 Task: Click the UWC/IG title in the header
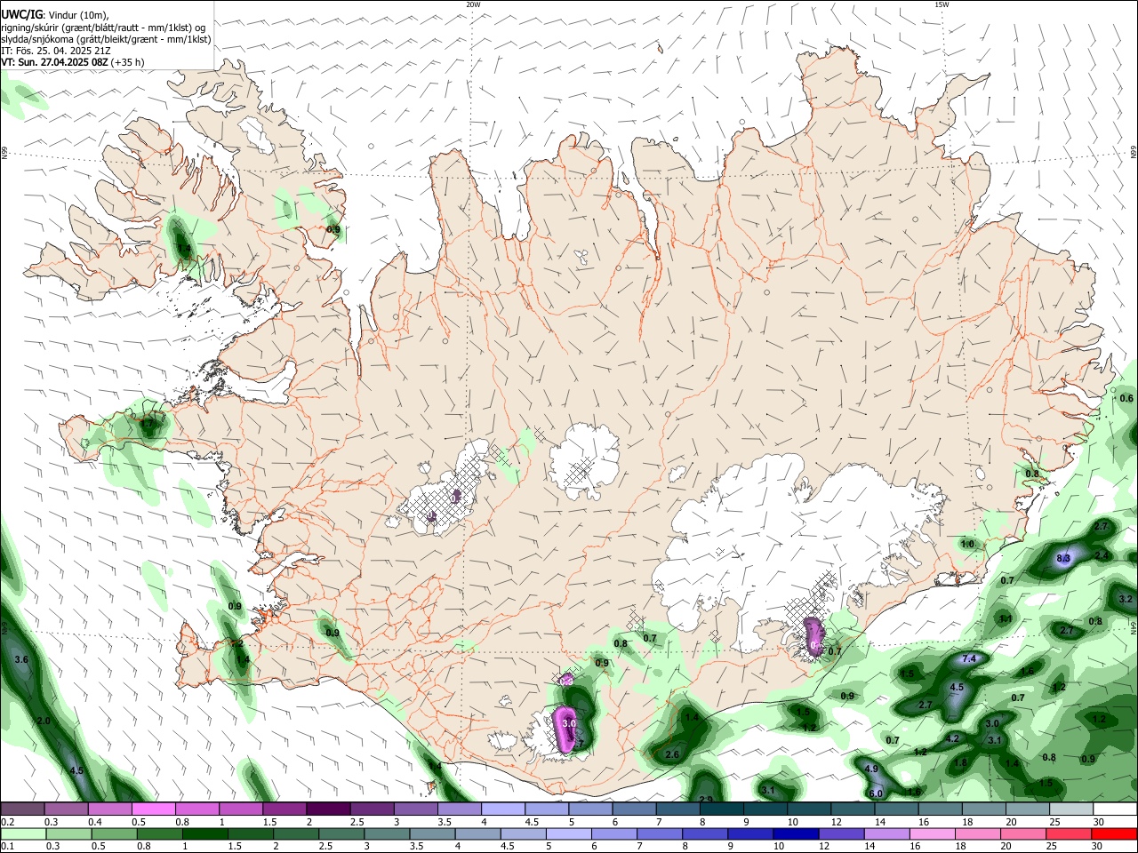[x=20, y=15]
